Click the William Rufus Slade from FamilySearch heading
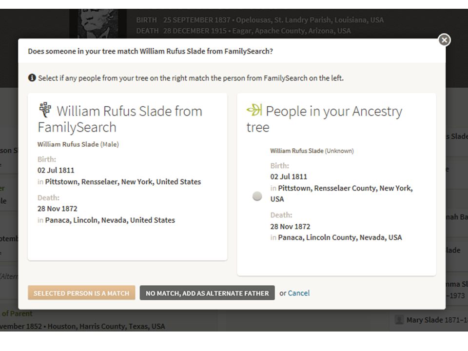Screen dimensions: 468x351 point(120,119)
